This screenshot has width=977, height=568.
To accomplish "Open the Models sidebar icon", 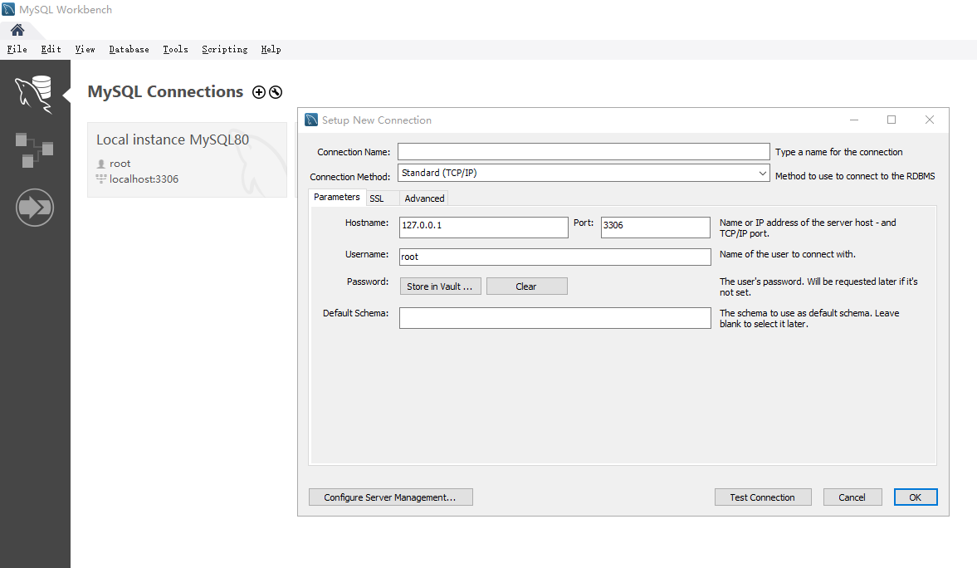I will (34, 149).
